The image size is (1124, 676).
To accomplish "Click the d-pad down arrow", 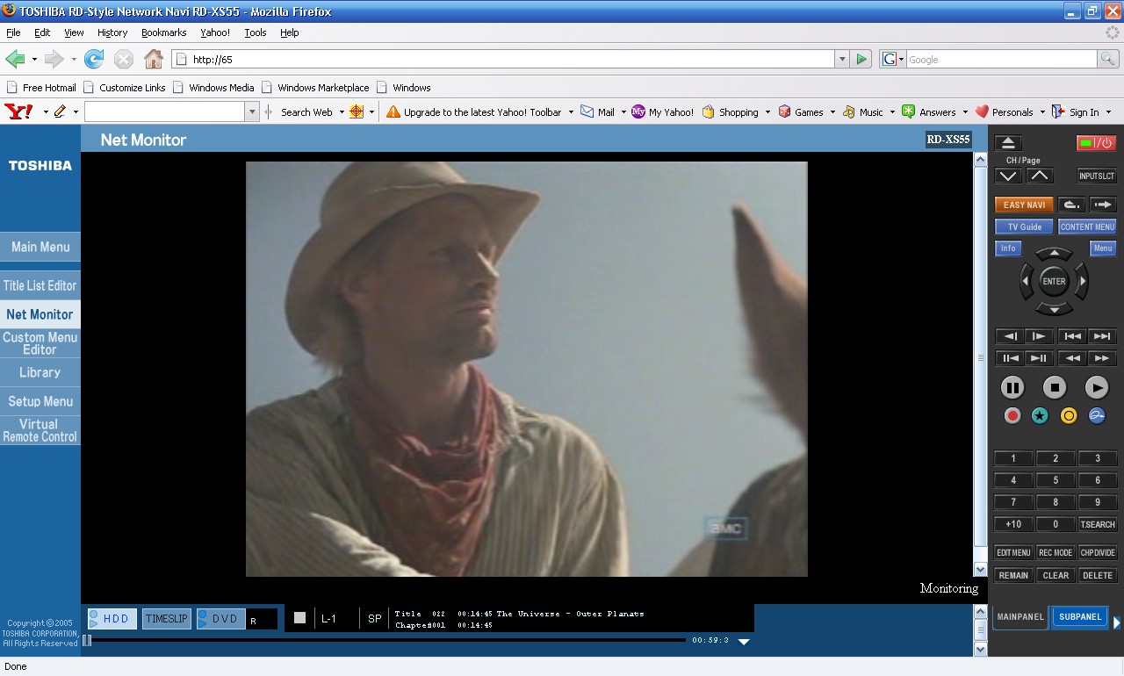I will pyautogui.click(x=1054, y=309).
